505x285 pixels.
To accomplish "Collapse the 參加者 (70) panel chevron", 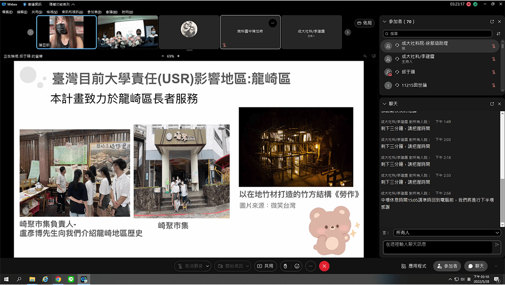I will [x=385, y=22].
